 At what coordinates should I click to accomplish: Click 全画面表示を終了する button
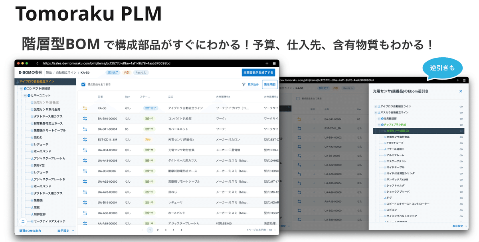[x=258, y=72]
